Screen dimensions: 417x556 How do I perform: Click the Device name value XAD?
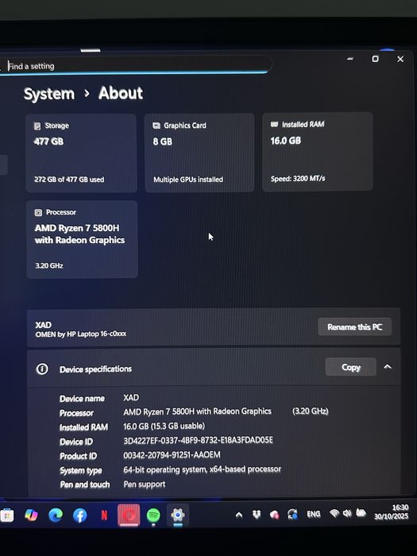(131, 397)
